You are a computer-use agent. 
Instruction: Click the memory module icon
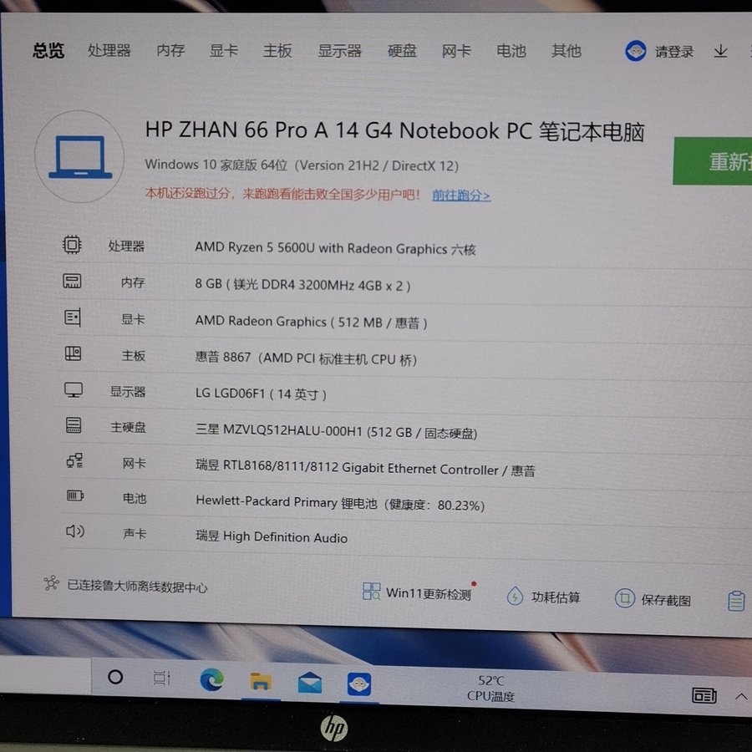tap(73, 282)
